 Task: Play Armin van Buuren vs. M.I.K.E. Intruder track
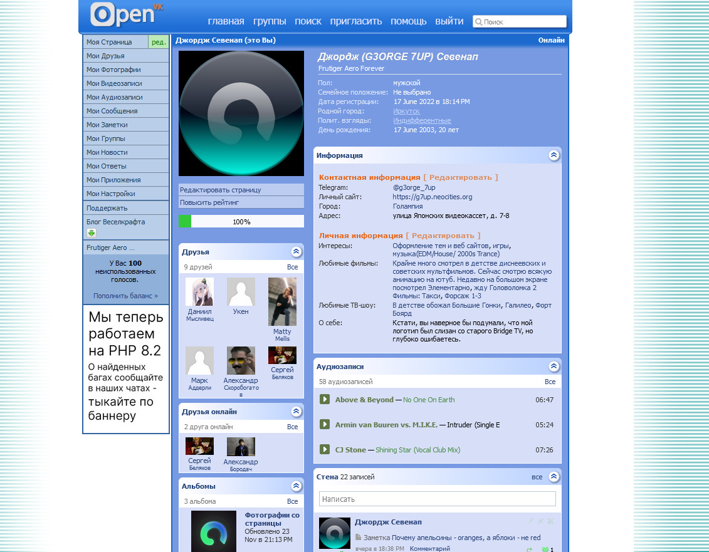coord(325,424)
